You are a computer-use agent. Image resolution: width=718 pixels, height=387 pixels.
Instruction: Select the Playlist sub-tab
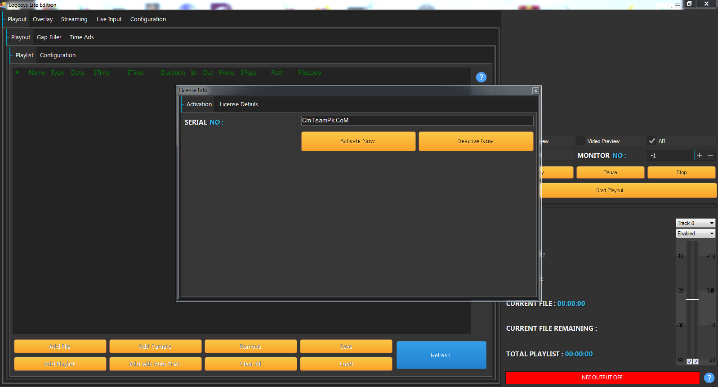click(24, 55)
